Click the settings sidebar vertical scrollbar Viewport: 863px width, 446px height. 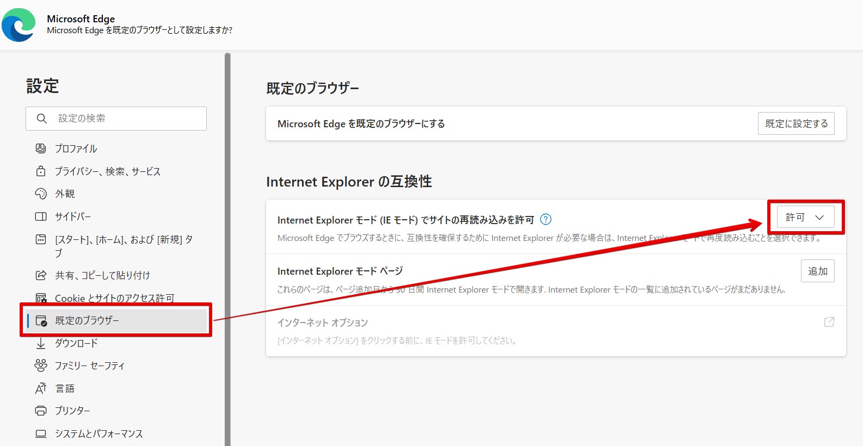pos(227,249)
